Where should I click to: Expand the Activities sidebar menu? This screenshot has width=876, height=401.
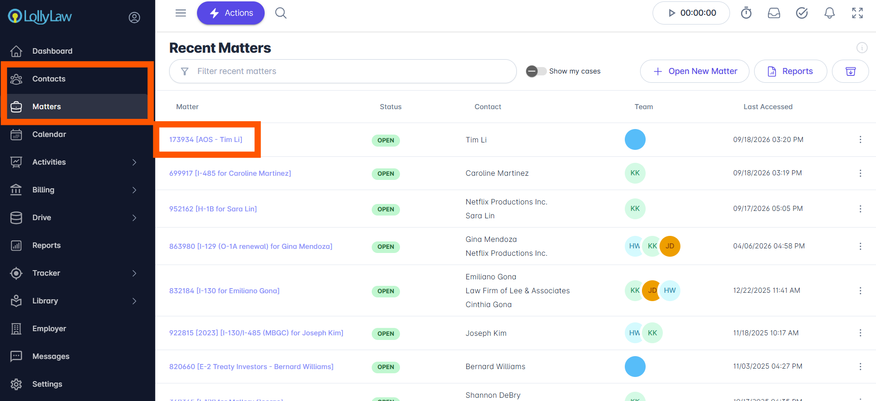pos(134,162)
